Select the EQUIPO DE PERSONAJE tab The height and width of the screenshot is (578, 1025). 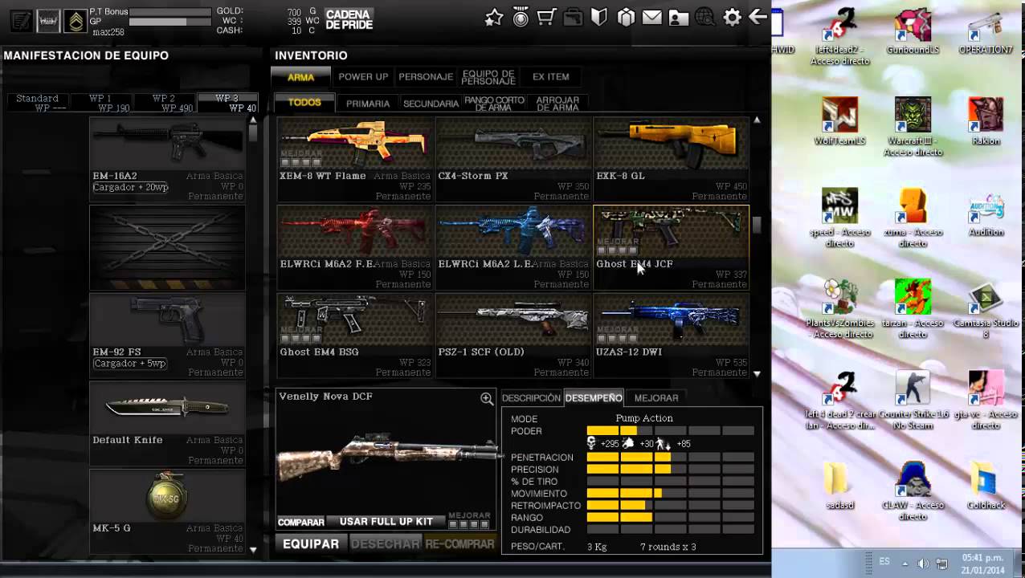click(488, 77)
